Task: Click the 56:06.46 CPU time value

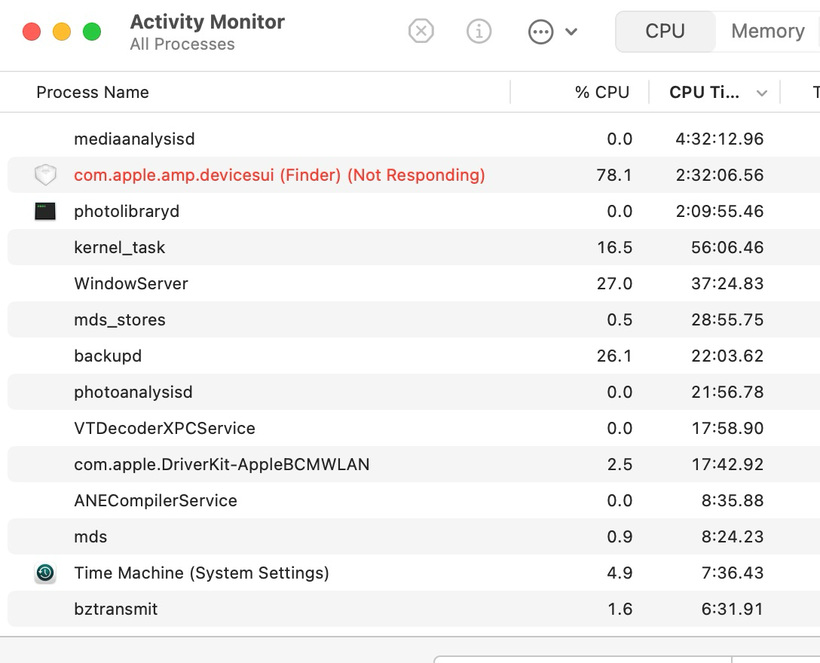Action: 727,247
